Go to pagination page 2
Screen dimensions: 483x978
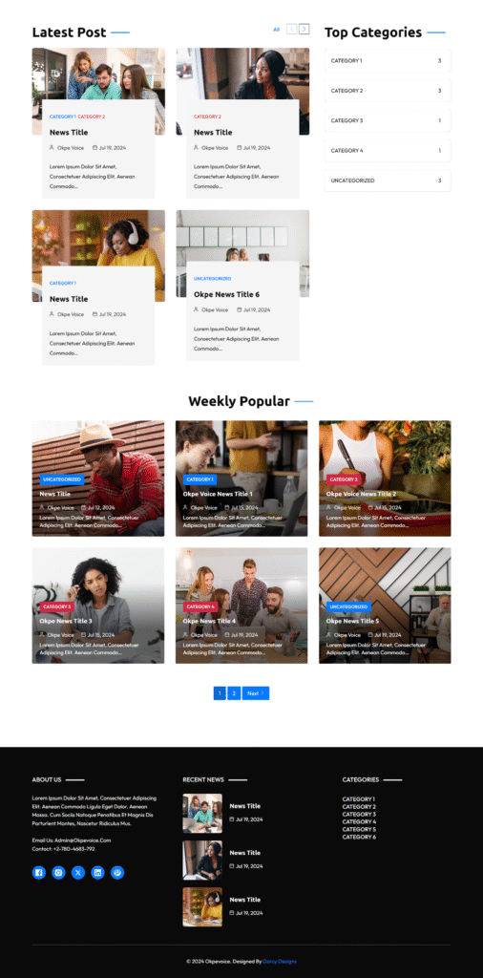(x=234, y=693)
